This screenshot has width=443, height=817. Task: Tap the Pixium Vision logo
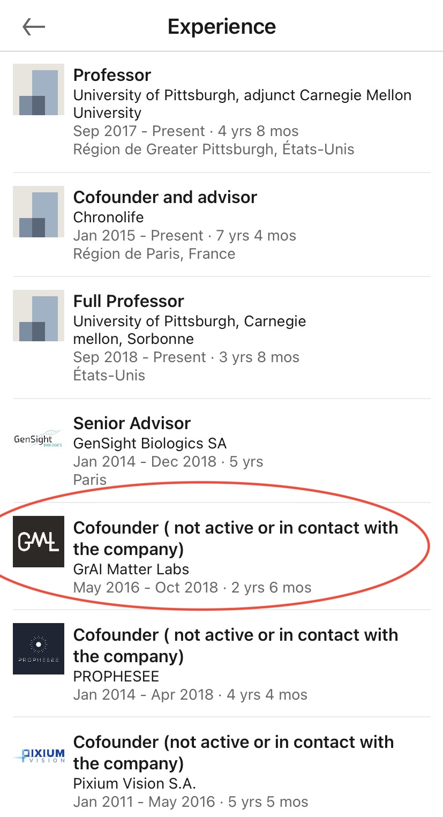pos(39,755)
